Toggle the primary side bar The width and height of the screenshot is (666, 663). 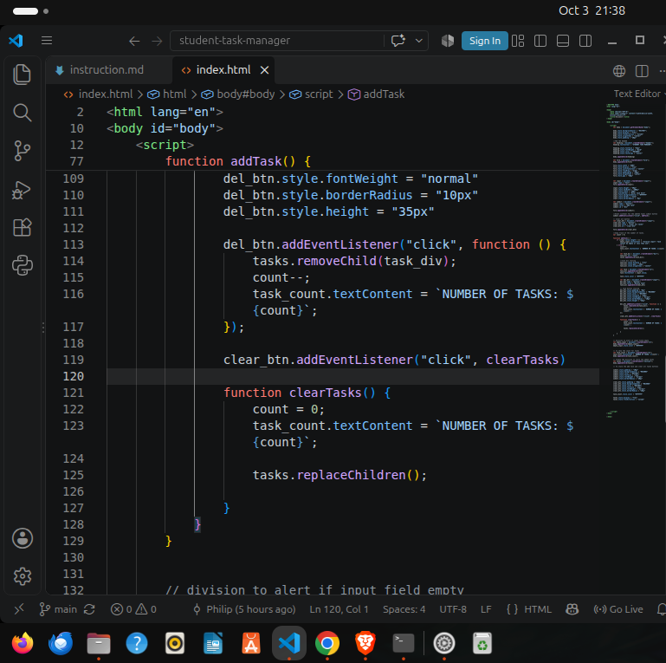point(540,41)
